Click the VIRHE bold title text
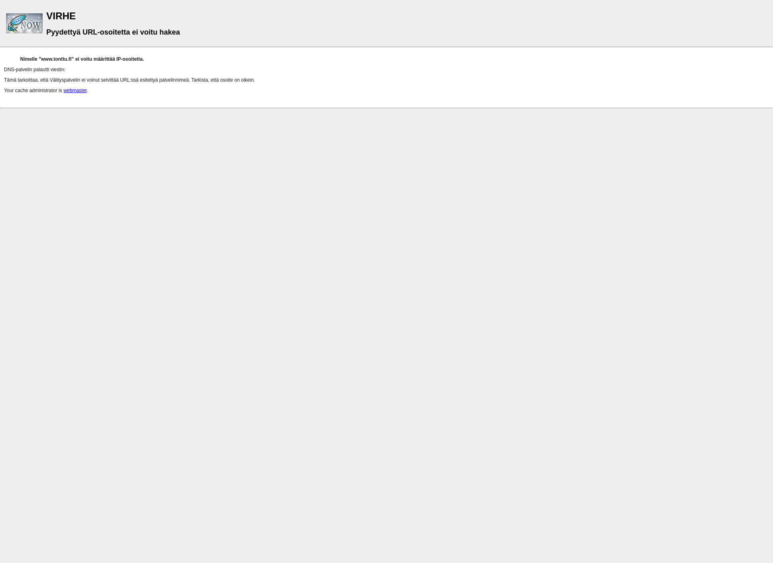This screenshot has height=563, width=773. [x=61, y=16]
